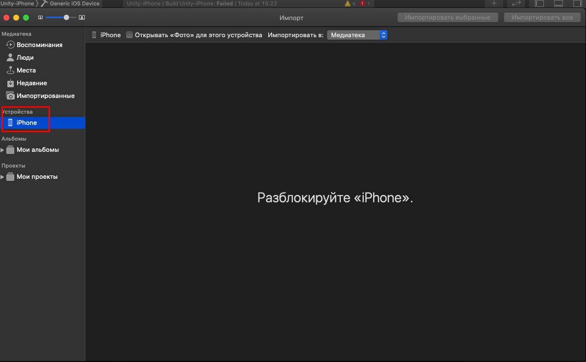Click the Места map pin icon
The image size is (586, 362).
pos(10,70)
